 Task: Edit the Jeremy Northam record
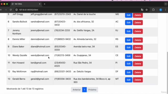[x=129, y=31]
